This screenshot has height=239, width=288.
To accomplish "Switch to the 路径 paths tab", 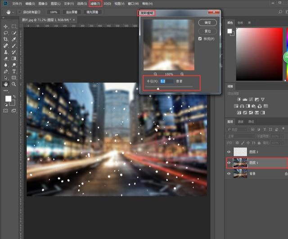I will 251,122.
